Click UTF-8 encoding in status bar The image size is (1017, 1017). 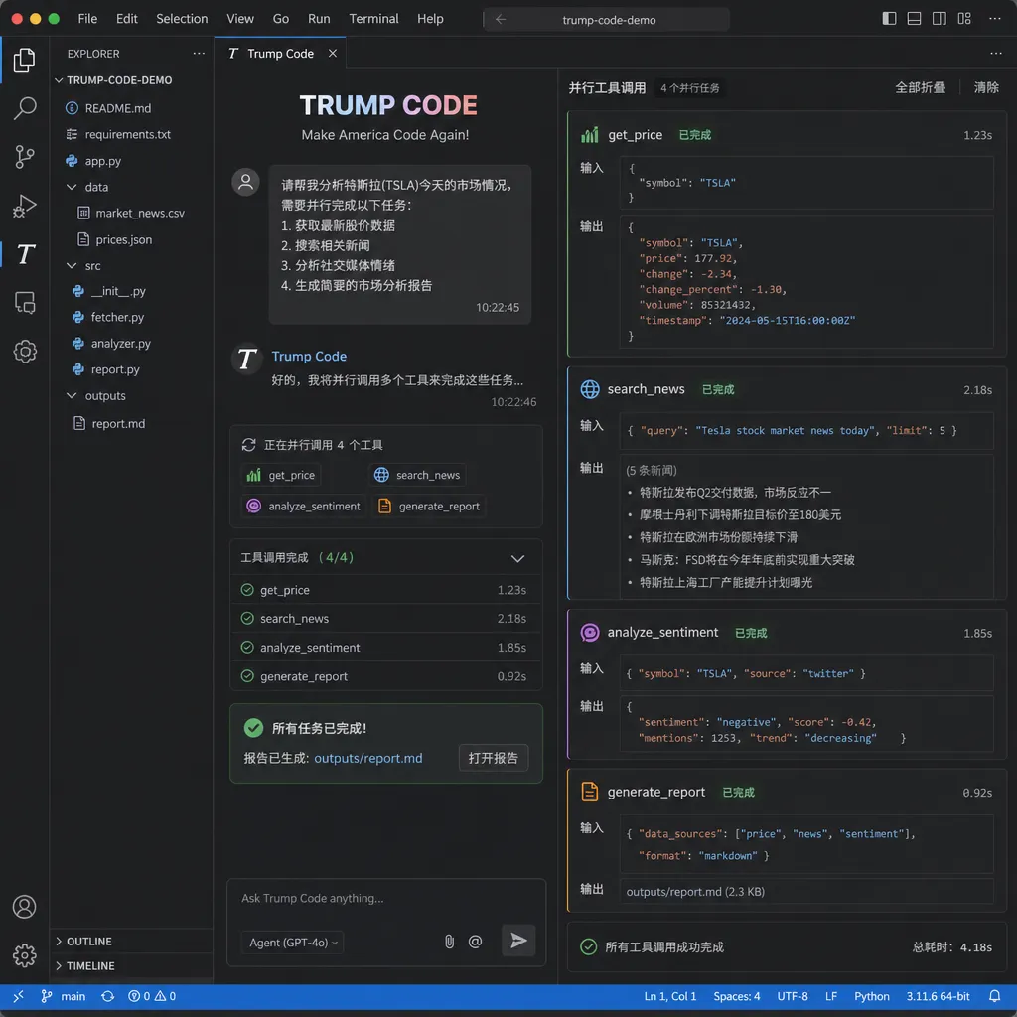(792, 995)
